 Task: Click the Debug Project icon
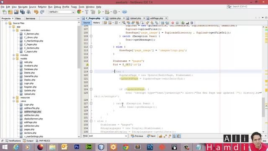[x=107, y=12]
